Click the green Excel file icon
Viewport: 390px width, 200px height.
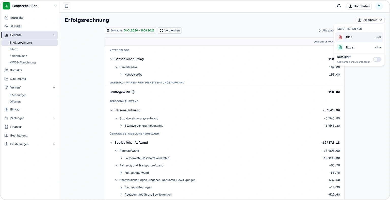pos(340,47)
